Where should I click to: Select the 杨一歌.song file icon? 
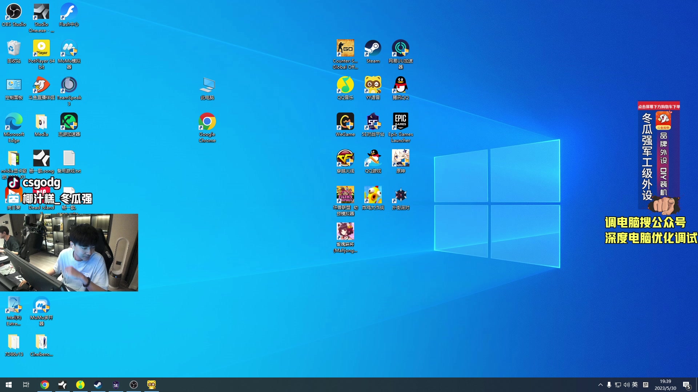(x=41, y=162)
